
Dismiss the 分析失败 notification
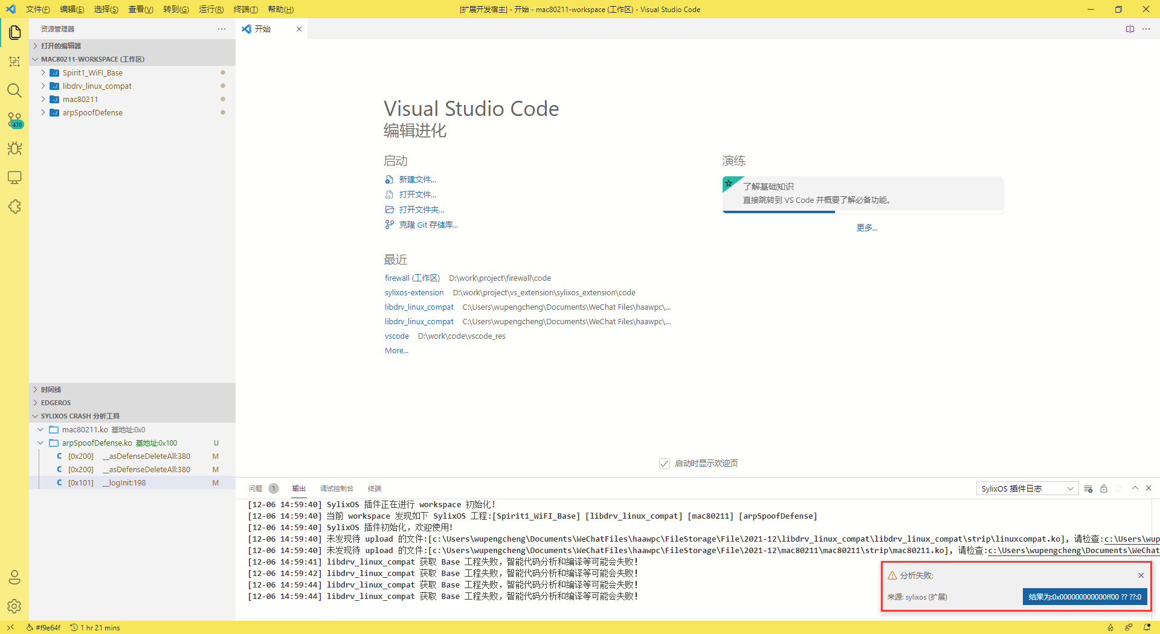click(x=1141, y=575)
